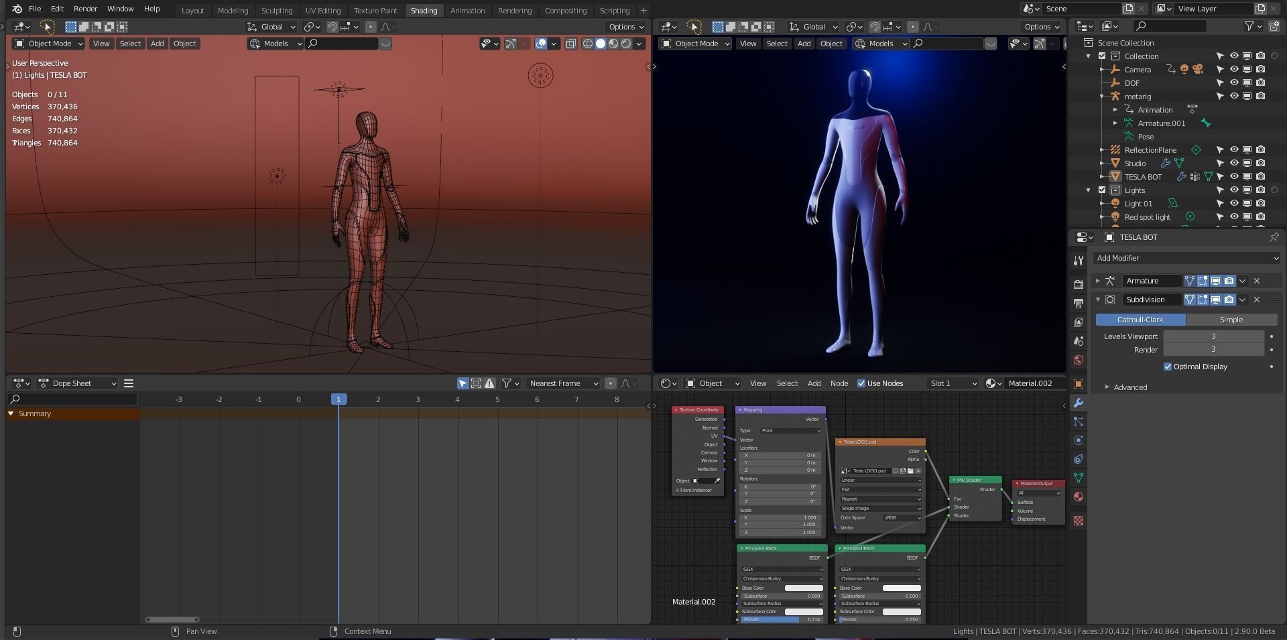This screenshot has width=1287, height=640.
Task: Expand the Armature modifier panel
Action: 1098,281
